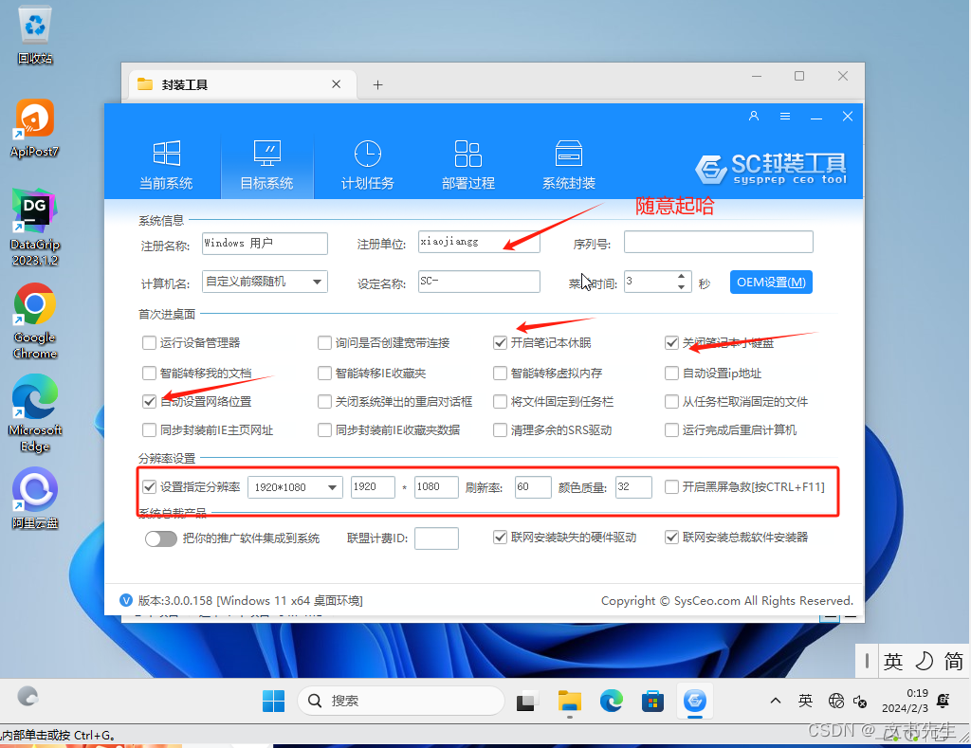Screen dimensions: 971x748
Task: Decrease the 菜单时间 seconds value
Action: pyautogui.click(x=681, y=287)
